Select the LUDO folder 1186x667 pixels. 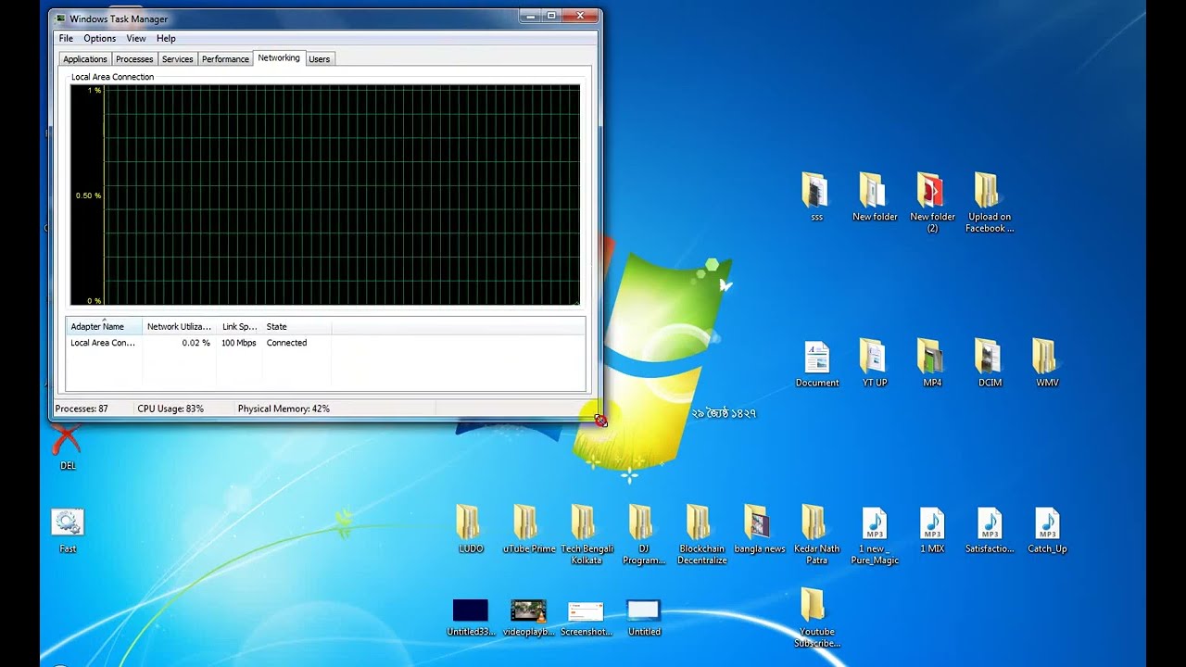[x=471, y=529]
